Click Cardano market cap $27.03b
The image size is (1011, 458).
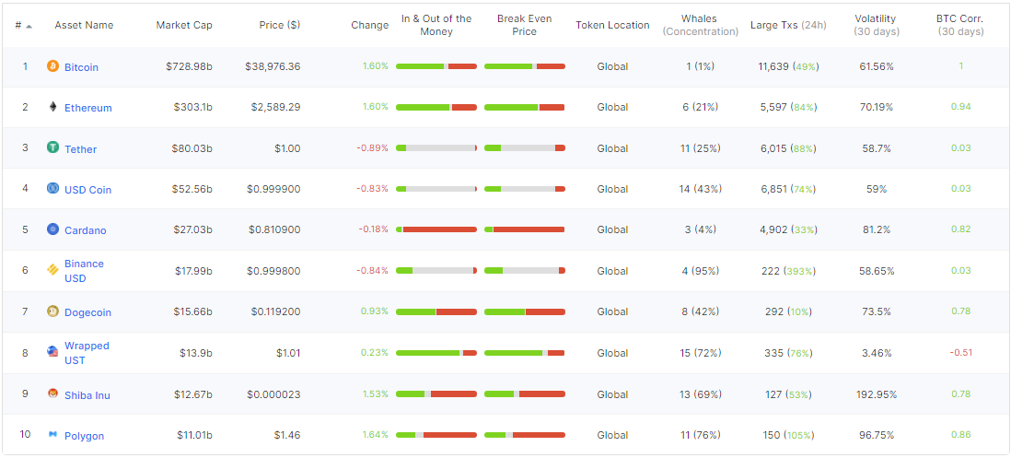(x=192, y=229)
